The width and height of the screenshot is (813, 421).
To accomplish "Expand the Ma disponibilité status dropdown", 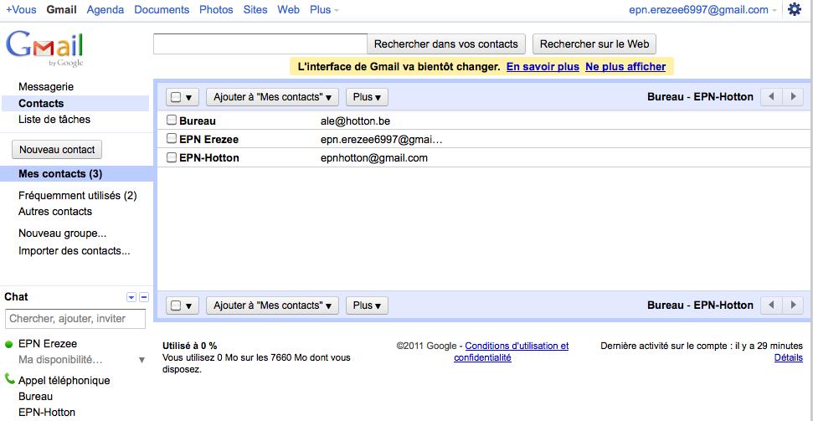I will pyautogui.click(x=142, y=360).
